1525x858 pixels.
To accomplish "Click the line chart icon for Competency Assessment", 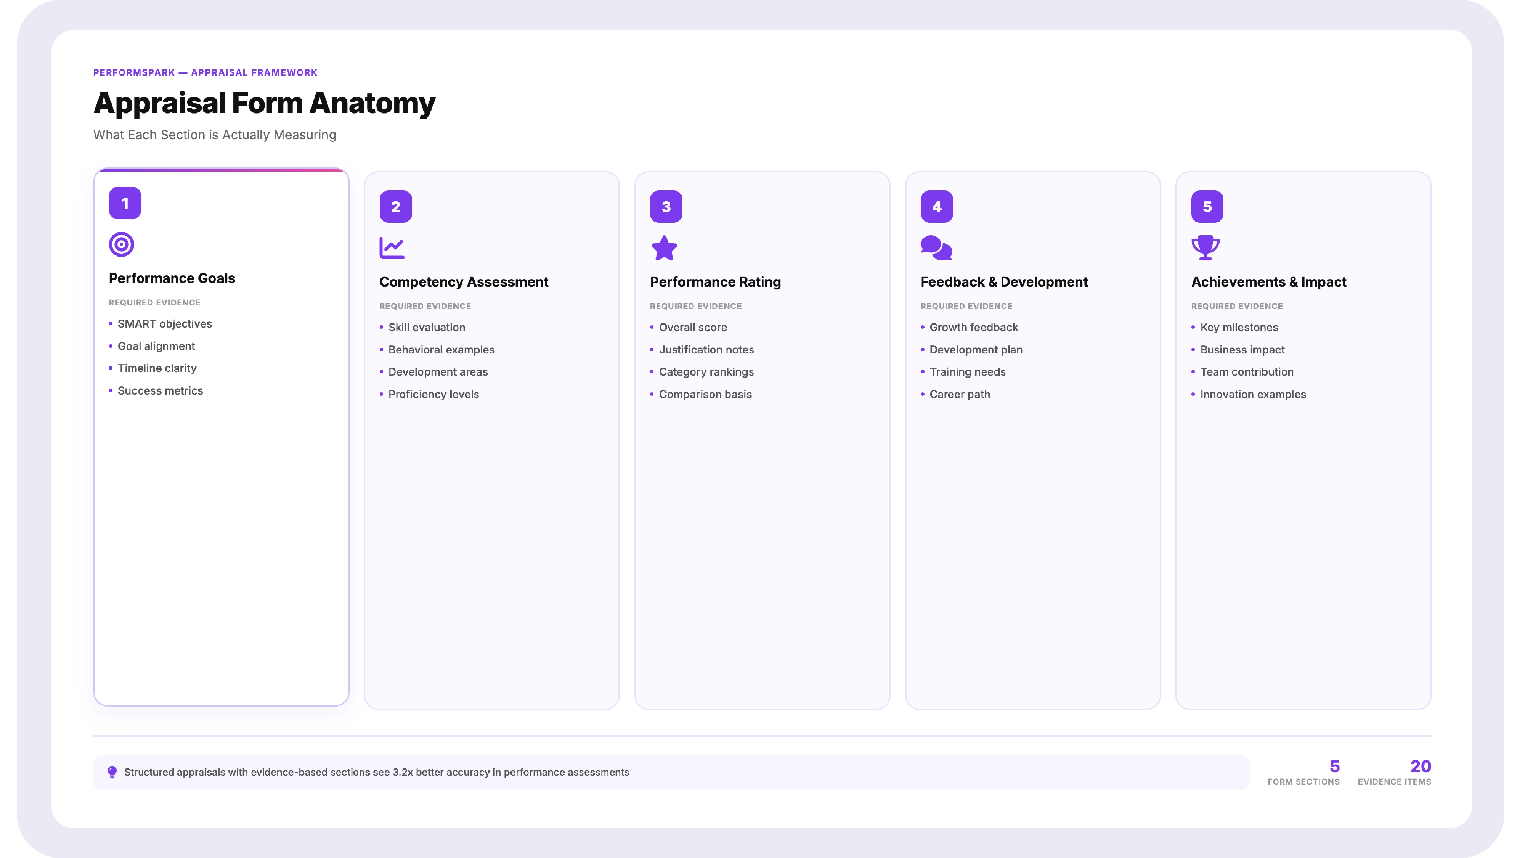I will coord(392,248).
